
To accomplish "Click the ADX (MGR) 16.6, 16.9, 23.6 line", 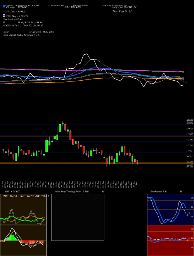I will tap(29, 32).
